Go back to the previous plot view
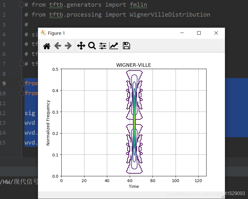The image size is (248, 199). (x=58, y=46)
